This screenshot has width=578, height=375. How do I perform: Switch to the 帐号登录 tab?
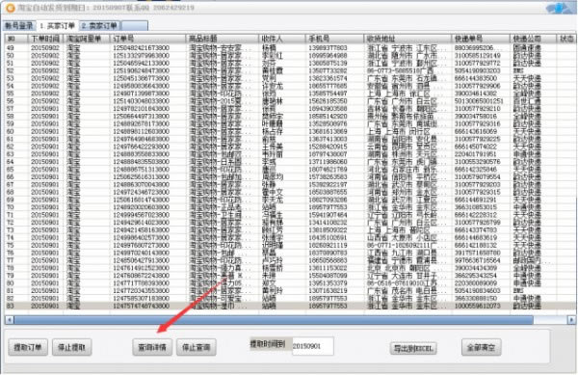coord(19,26)
